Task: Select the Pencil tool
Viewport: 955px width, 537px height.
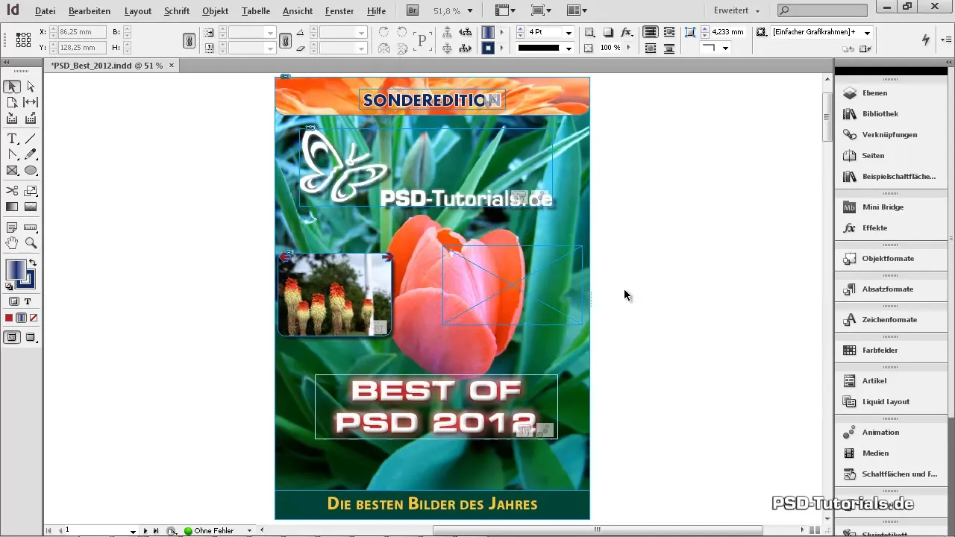Action: (x=31, y=154)
